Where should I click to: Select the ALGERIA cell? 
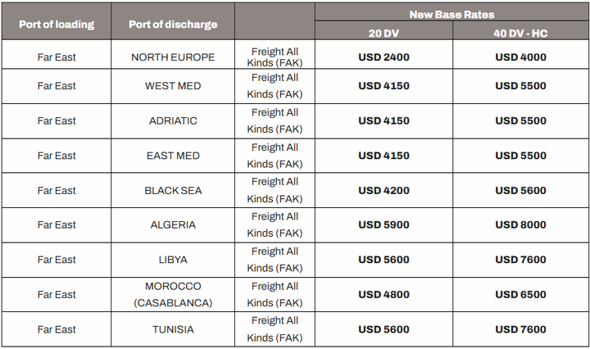[x=173, y=224]
